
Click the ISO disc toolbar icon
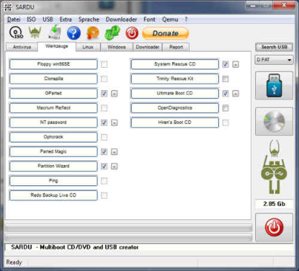pos(16,33)
